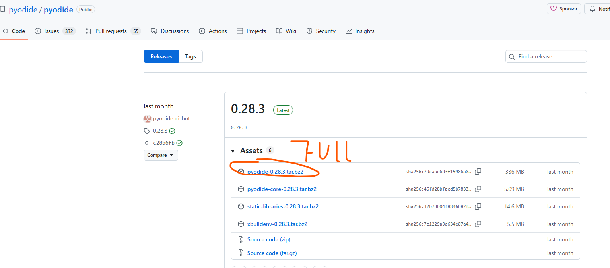Download pyodide-0.28.3.tar.bz2 full archive

pos(275,172)
